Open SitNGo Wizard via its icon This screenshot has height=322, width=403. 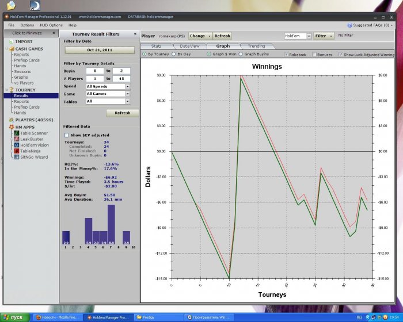(x=17, y=156)
